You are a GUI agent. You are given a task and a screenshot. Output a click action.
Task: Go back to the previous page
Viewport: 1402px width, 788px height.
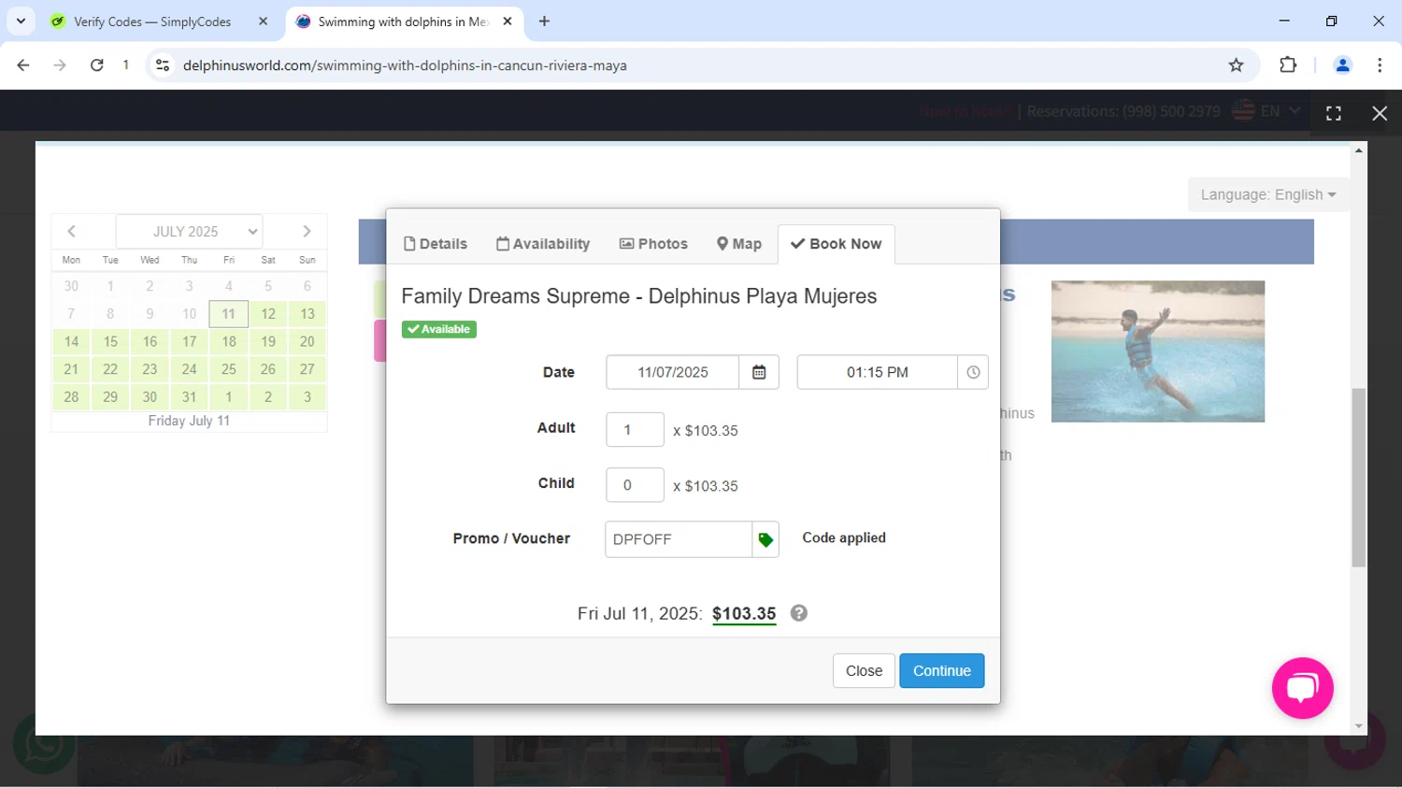click(x=23, y=65)
